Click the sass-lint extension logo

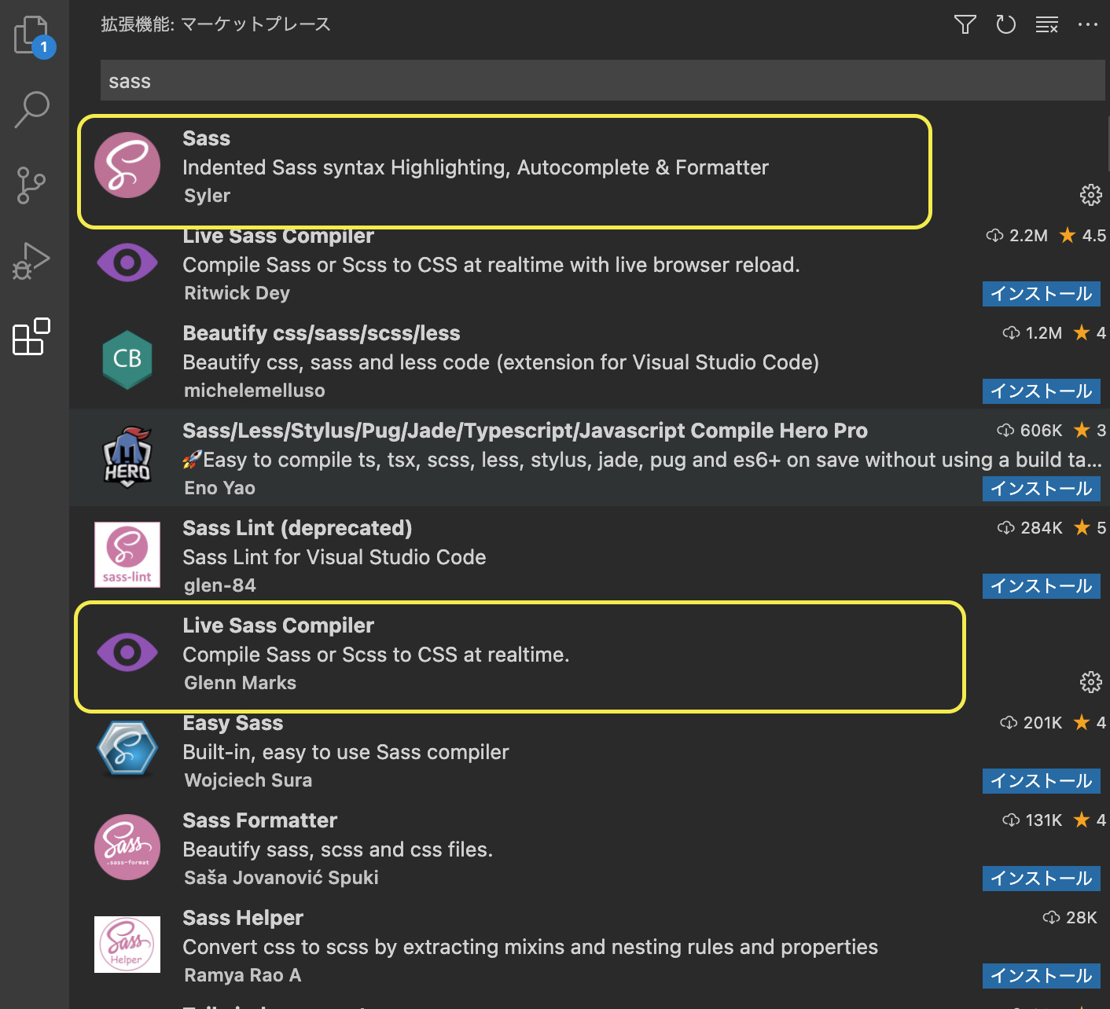127,555
